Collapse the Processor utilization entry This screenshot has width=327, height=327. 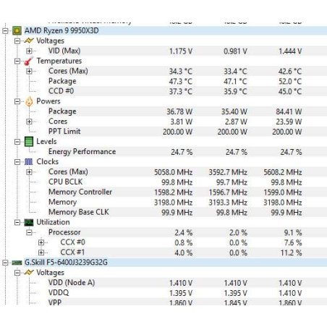tap(29, 232)
